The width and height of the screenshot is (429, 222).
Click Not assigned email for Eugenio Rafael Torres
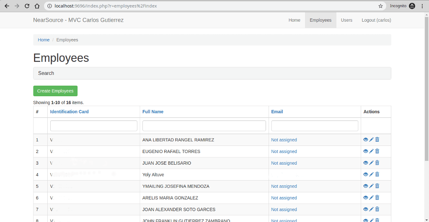(284, 151)
